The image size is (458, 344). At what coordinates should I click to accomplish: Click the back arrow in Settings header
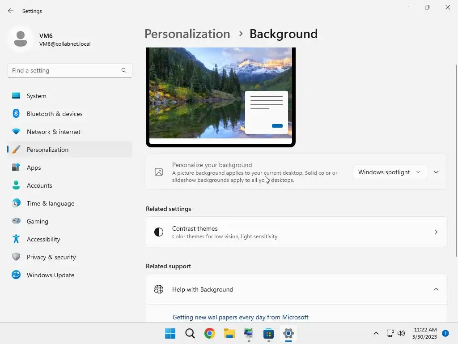pyautogui.click(x=11, y=11)
